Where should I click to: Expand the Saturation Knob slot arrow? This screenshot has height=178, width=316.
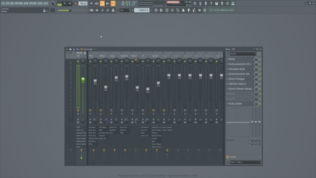(227, 69)
